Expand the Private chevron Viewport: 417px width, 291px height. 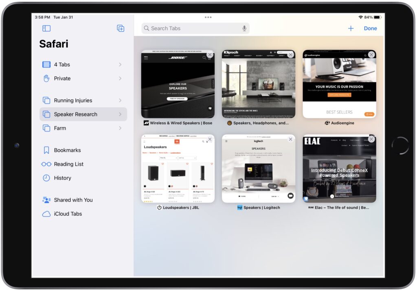pos(120,79)
